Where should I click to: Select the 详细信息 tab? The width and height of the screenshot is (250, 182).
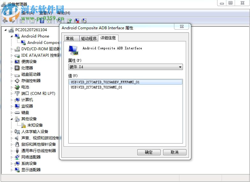[108, 38]
